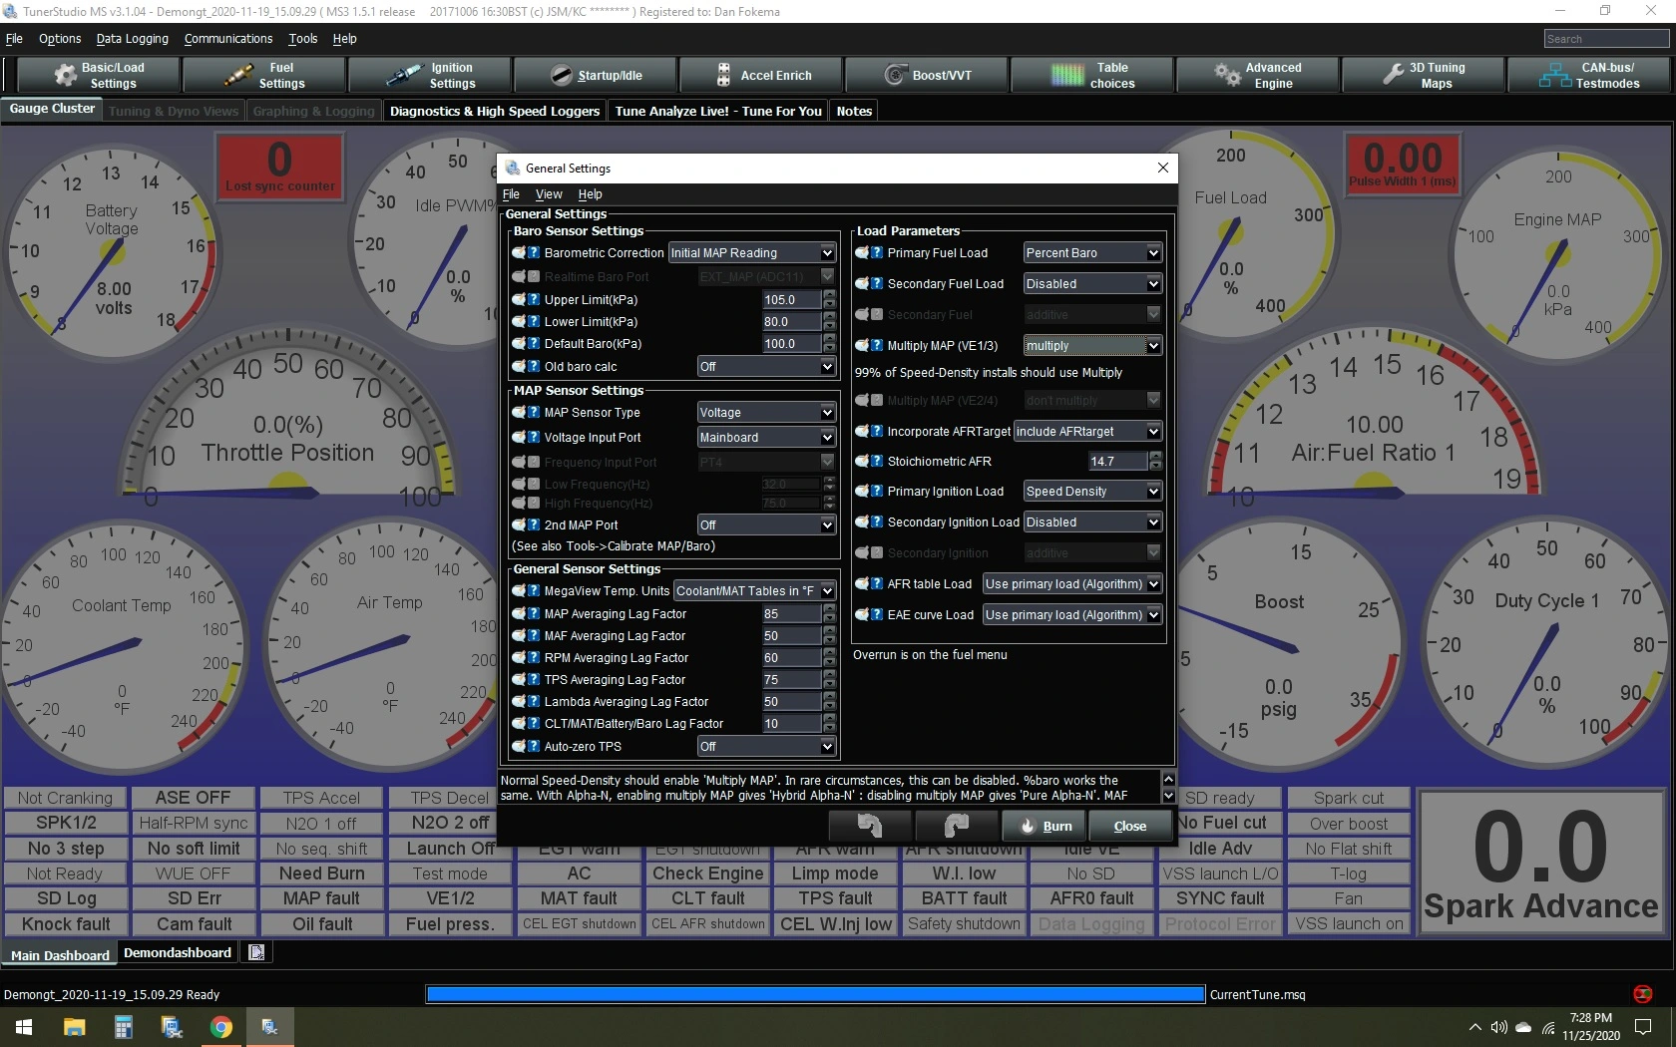Open help for Primary Fuel Load

point(877,253)
